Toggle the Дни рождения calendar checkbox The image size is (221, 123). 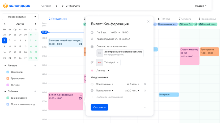(x=8, y=98)
